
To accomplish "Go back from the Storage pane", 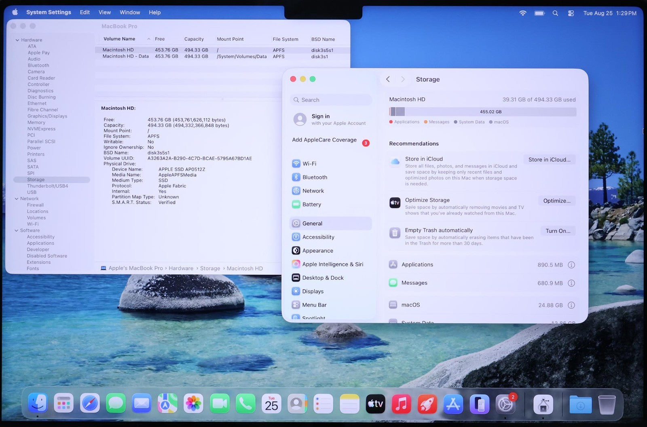I will [x=388, y=79].
